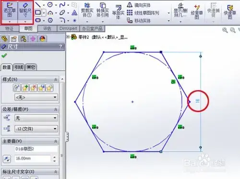This screenshot has width=240, height=179.
Task: Select the 其它 property tab
Action: tap(31, 67)
